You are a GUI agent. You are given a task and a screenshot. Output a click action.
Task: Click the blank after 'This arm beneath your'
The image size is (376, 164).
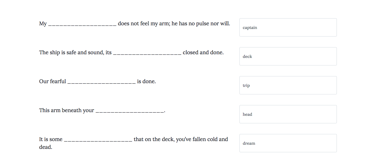point(130,111)
